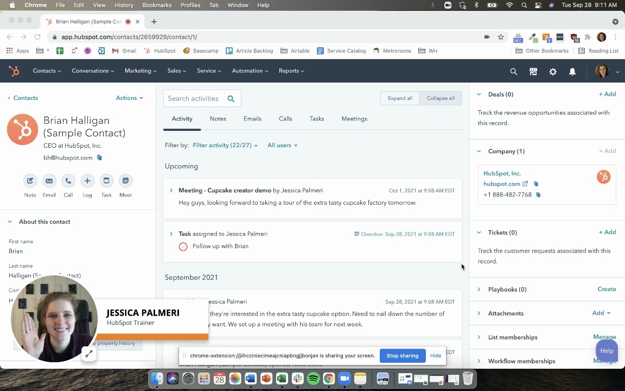
Task: Click the Log activity plus icon
Action: click(x=87, y=181)
